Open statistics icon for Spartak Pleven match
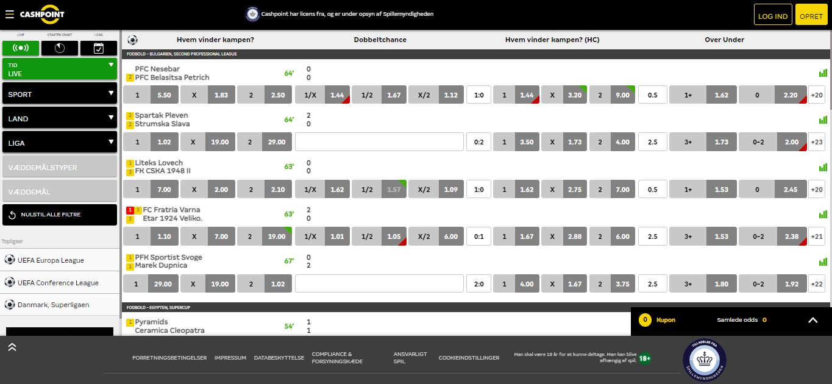The width and height of the screenshot is (832, 384). pos(823,120)
